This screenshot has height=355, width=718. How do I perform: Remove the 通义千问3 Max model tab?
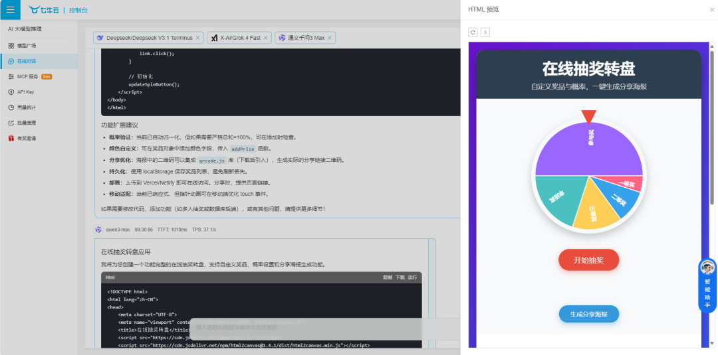(x=330, y=38)
